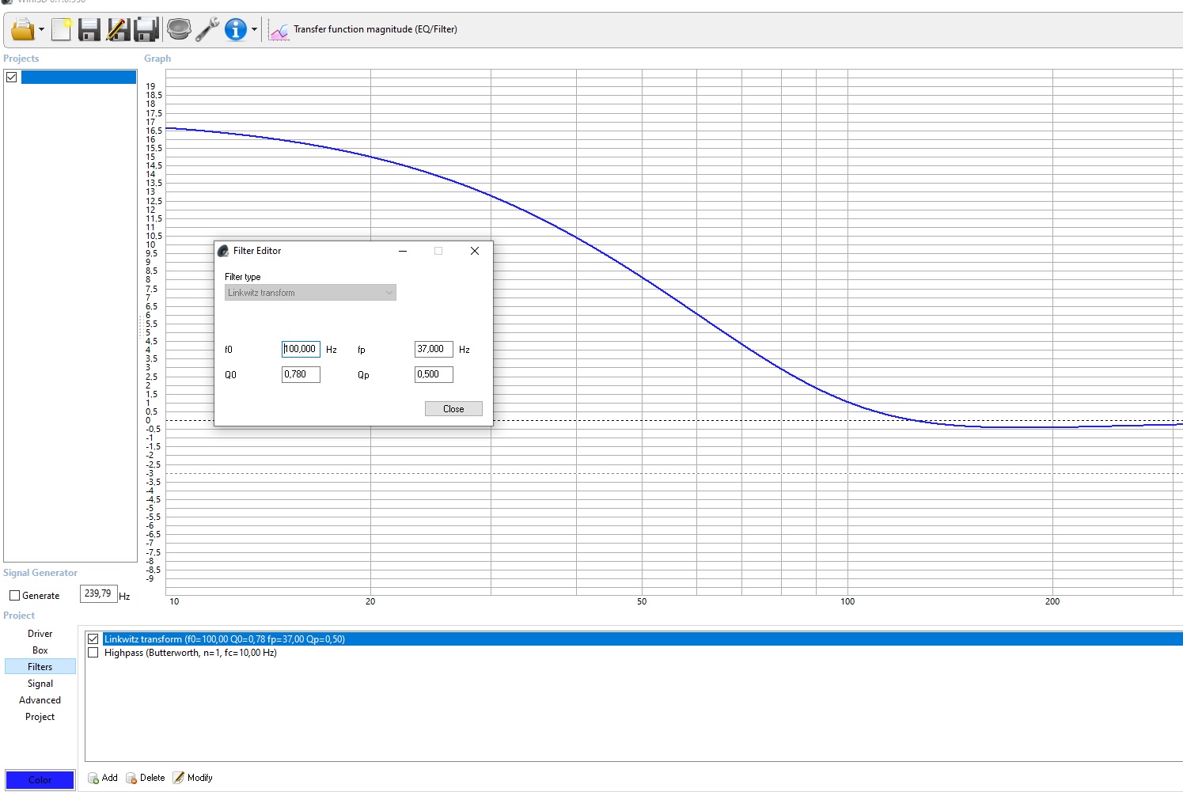The height and width of the screenshot is (792, 1183).
Task: Click the Modify filter button
Action: coord(193,778)
